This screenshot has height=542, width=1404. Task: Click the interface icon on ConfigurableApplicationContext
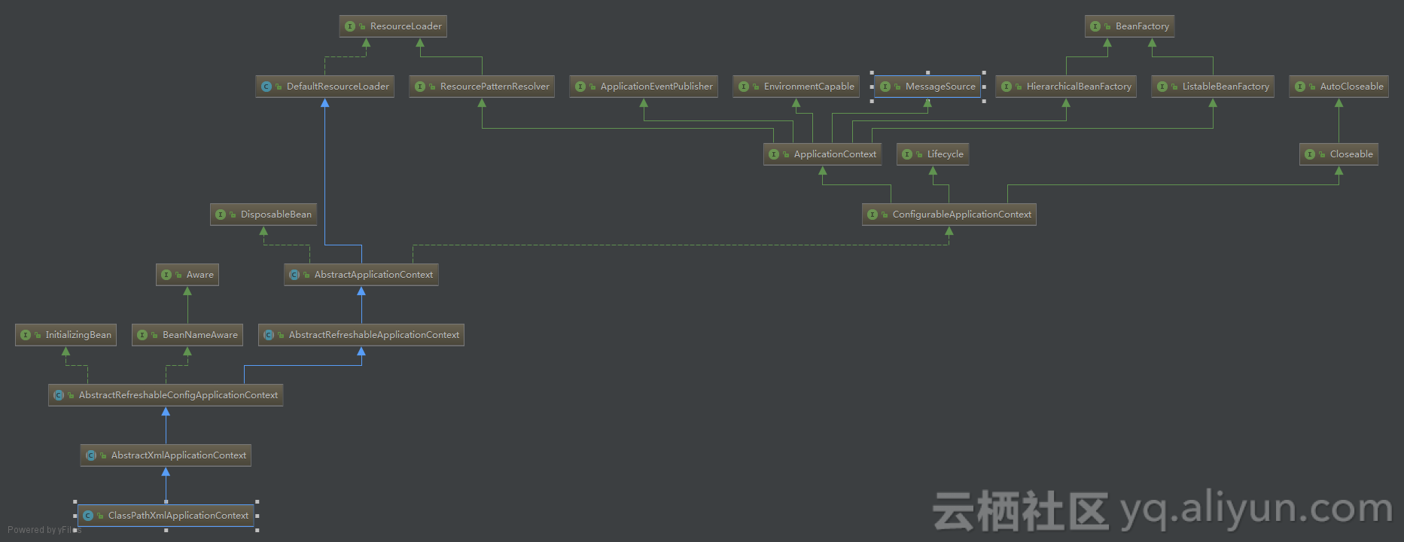873,215
